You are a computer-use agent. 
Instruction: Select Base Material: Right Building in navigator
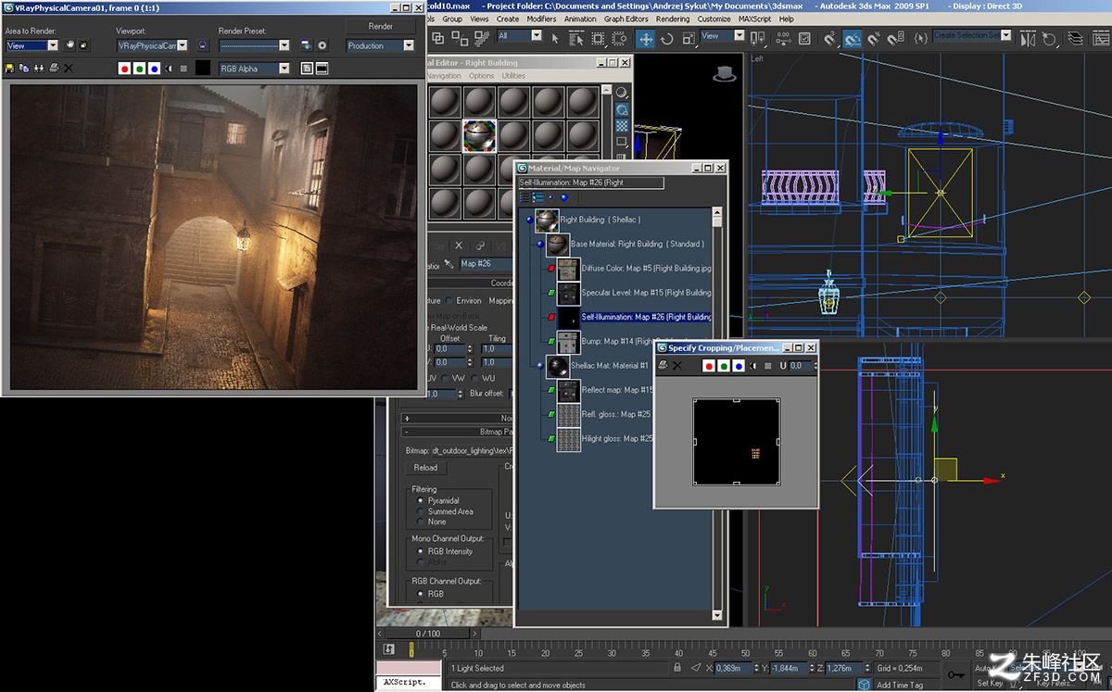(637, 245)
